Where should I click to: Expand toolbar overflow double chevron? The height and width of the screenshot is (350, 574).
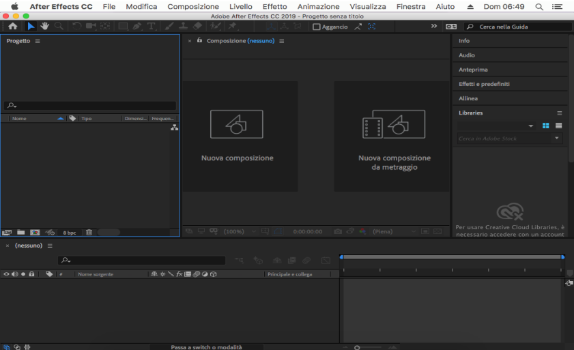tap(434, 26)
